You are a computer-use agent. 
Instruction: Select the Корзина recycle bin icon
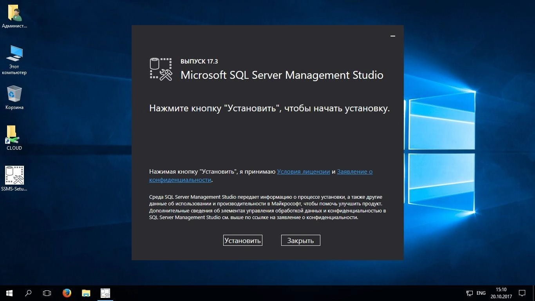(14, 98)
